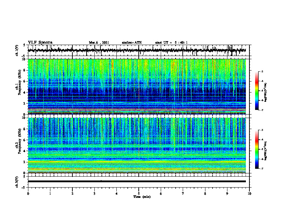This screenshot has height=217, width=281.
Task: Click the "station=ATH" header text
Action: pos(132,43)
